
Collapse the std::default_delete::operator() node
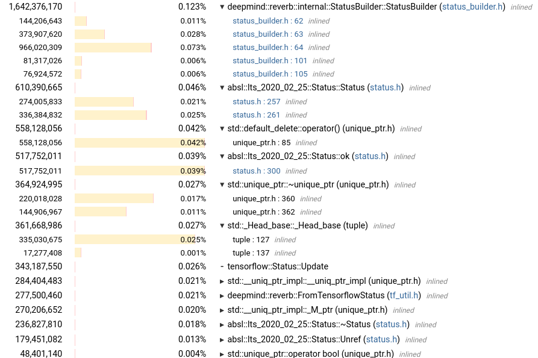(222, 128)
